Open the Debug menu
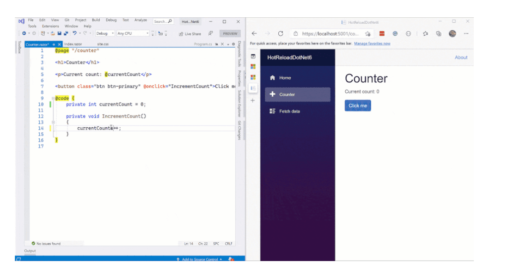Screen dimensions: 514x266 [x=111, y=20]
